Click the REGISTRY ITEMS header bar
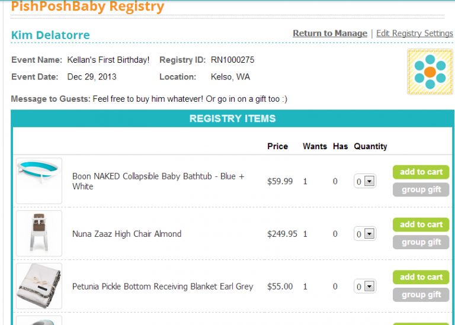The width and height of the screenshot is (455, 325). [232, 118]
